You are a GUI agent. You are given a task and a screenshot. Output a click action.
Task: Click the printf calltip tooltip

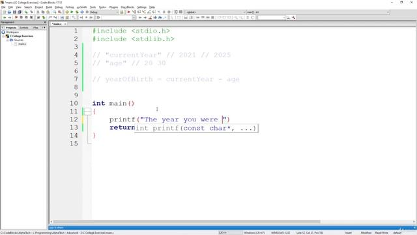[x=196, y=128]
